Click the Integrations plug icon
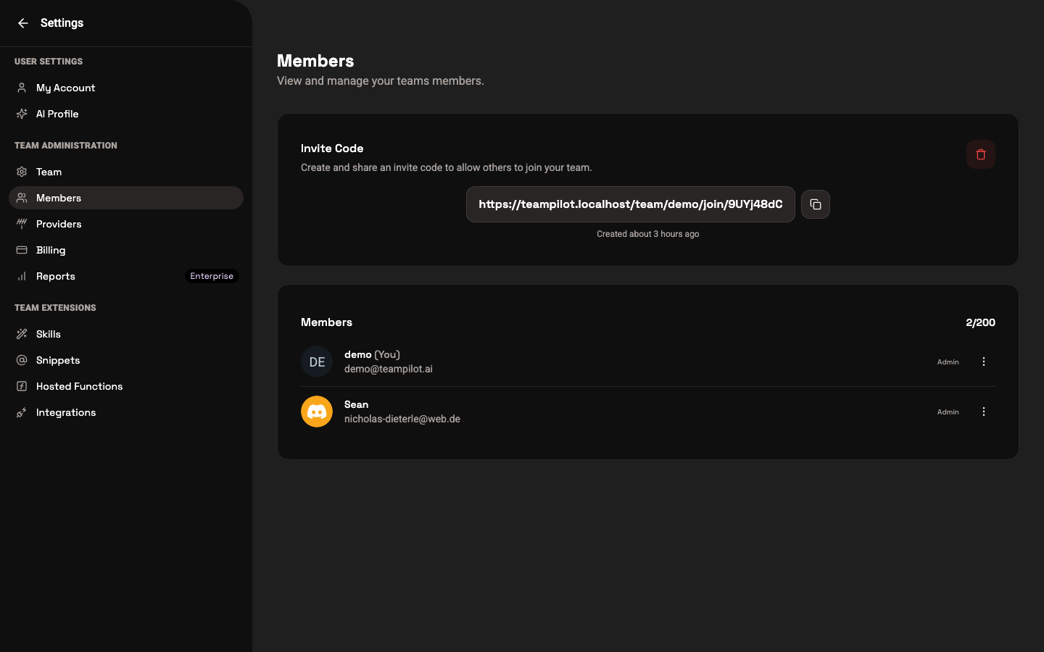 coord(22,412)
